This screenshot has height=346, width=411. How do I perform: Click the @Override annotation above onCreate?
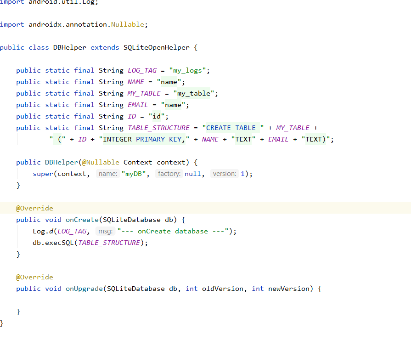coord(34,208)
